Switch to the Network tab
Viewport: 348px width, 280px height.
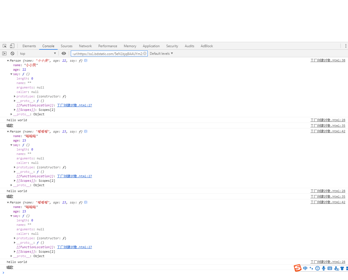tap(85, 46)
